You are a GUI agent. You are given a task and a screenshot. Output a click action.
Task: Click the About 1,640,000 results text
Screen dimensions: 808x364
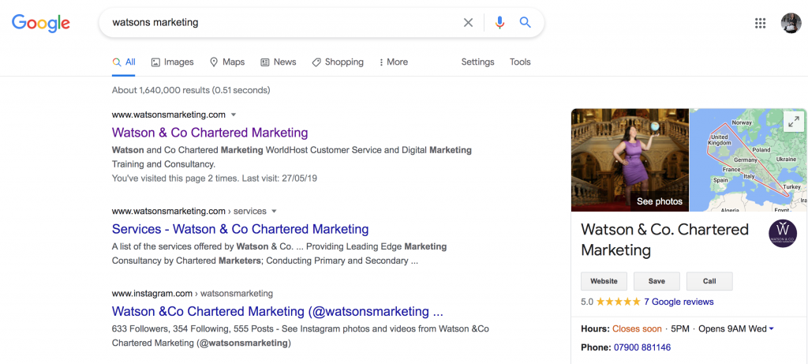coord(191,90)
